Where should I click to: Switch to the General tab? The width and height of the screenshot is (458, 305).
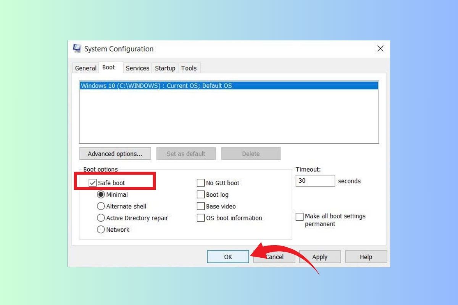pos(85,68)
